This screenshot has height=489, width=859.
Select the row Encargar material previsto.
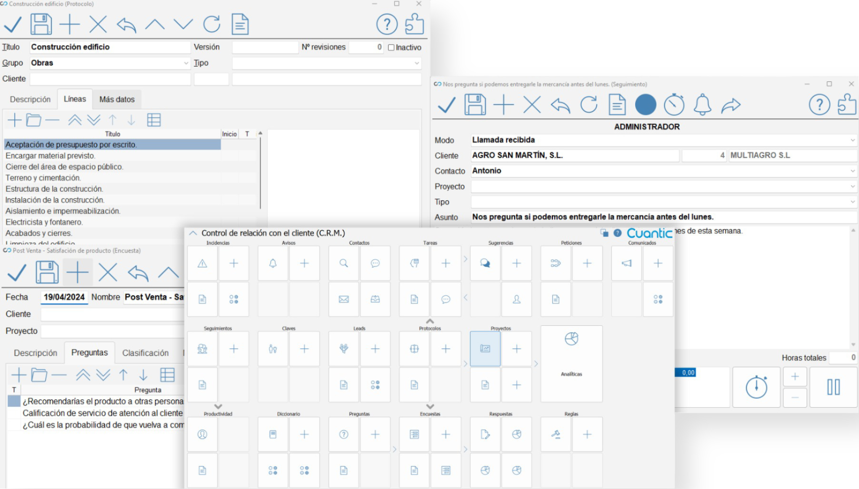click(x=112, y=156)
